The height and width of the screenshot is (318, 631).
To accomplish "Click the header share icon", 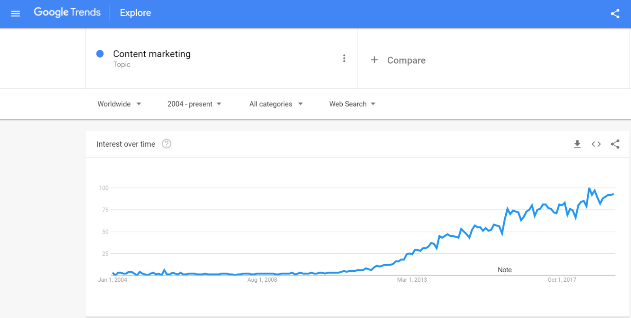I will tap(615, 14).
